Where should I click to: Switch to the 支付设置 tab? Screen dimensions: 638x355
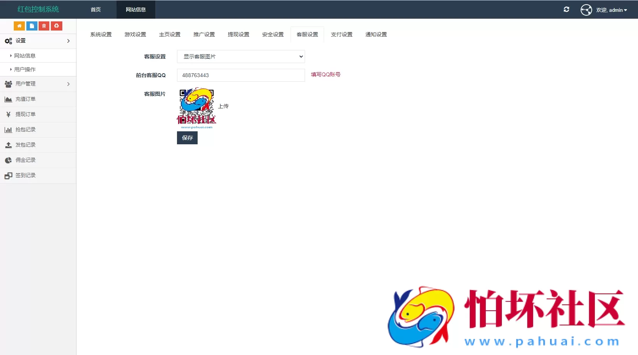tap(341, 34)
